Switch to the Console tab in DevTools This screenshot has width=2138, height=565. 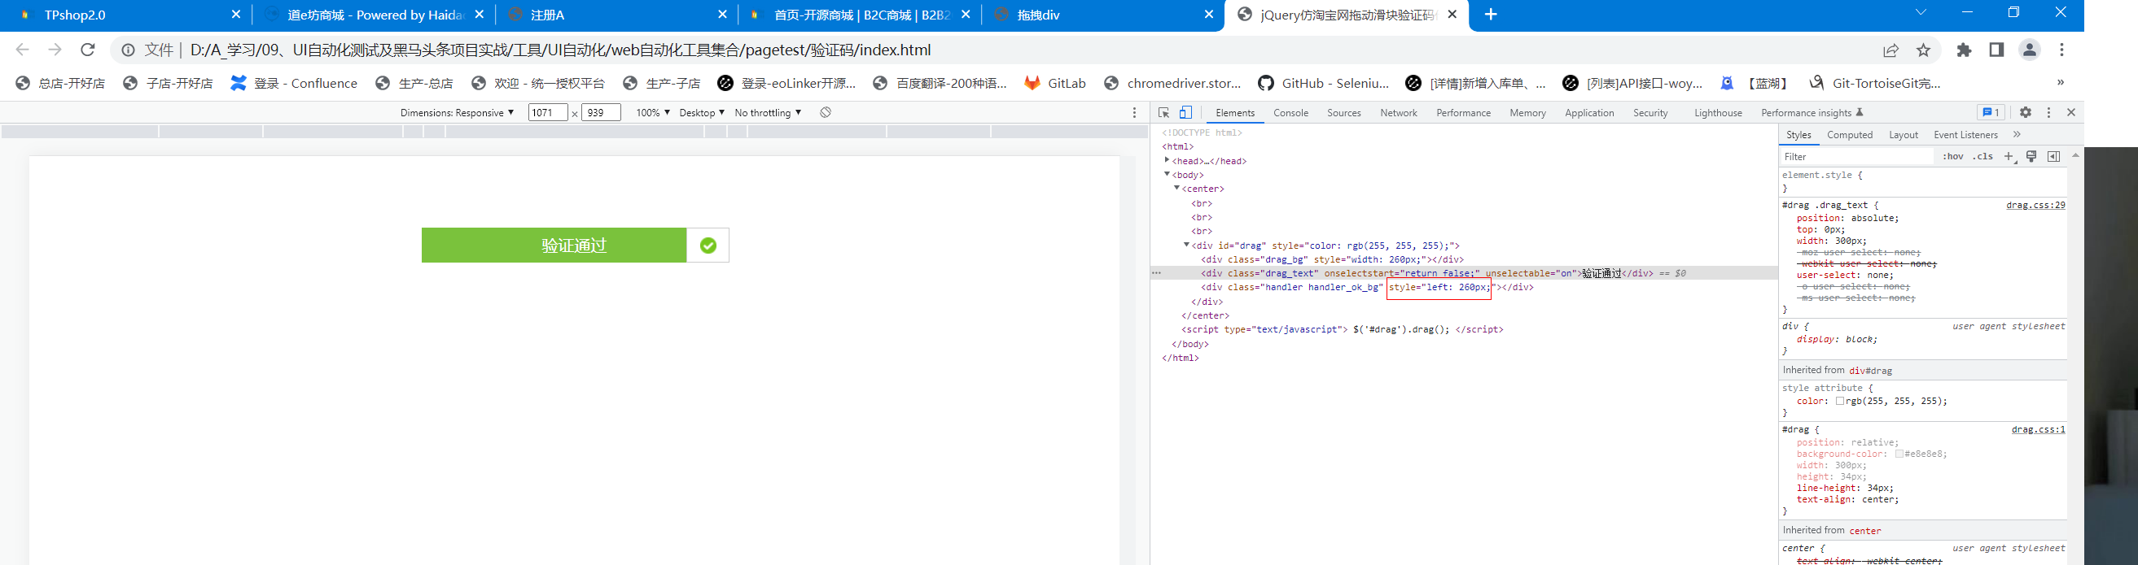point(1290,113)
